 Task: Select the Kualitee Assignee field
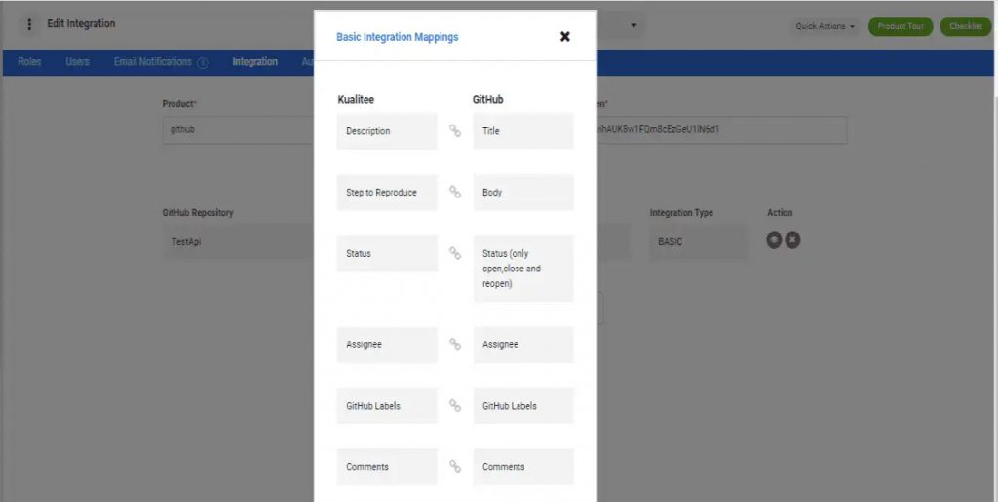[387, 345]
